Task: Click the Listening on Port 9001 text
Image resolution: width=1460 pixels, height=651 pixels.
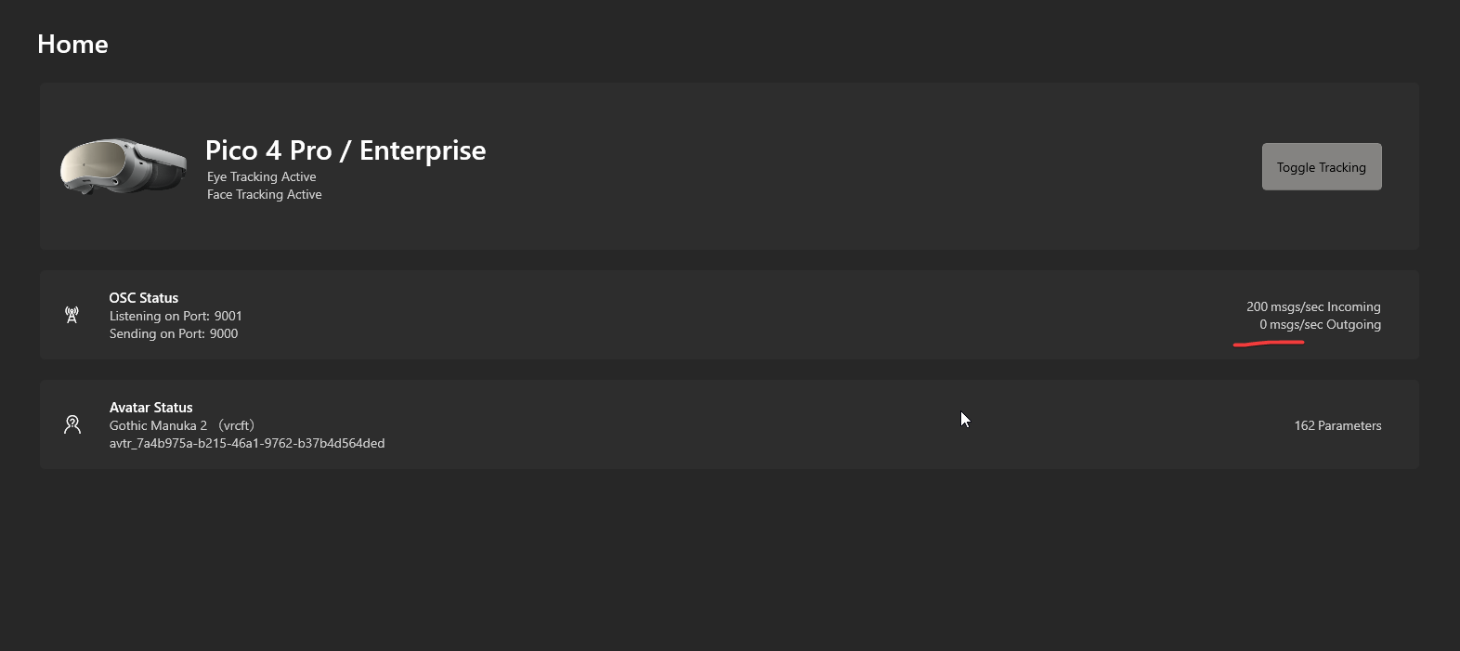Action: (176, 316)
